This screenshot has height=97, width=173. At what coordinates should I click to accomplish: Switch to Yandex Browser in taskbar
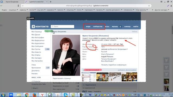coord(42,95)
